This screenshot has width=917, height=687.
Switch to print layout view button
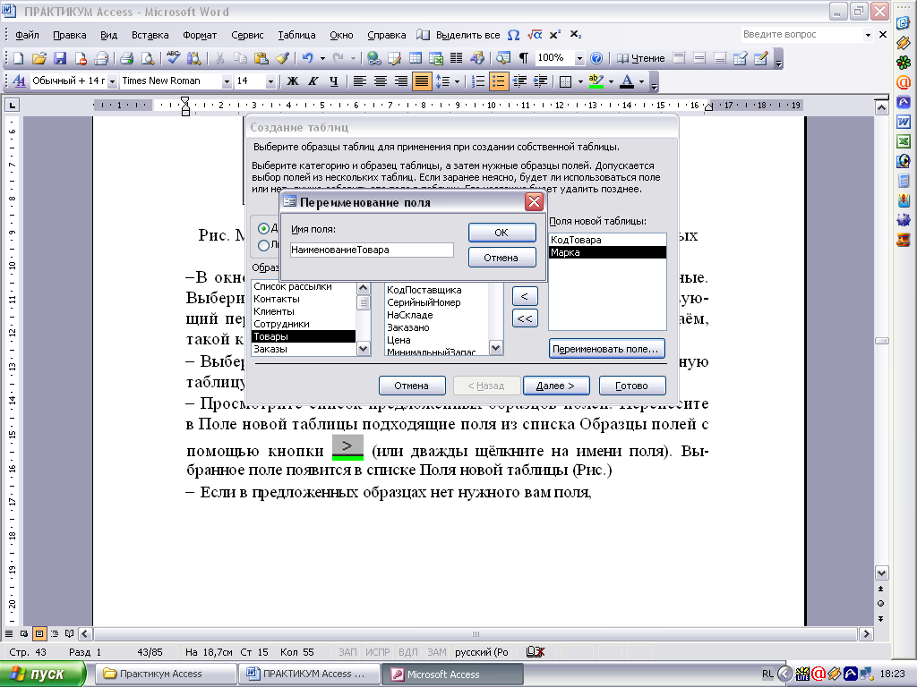[39, 634]
